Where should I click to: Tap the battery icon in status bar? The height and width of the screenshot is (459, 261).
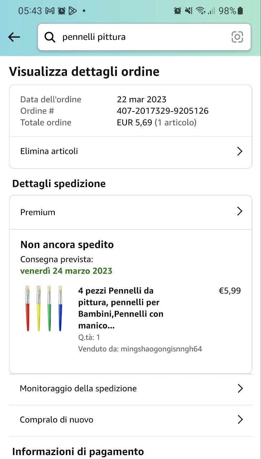[240, 11]
